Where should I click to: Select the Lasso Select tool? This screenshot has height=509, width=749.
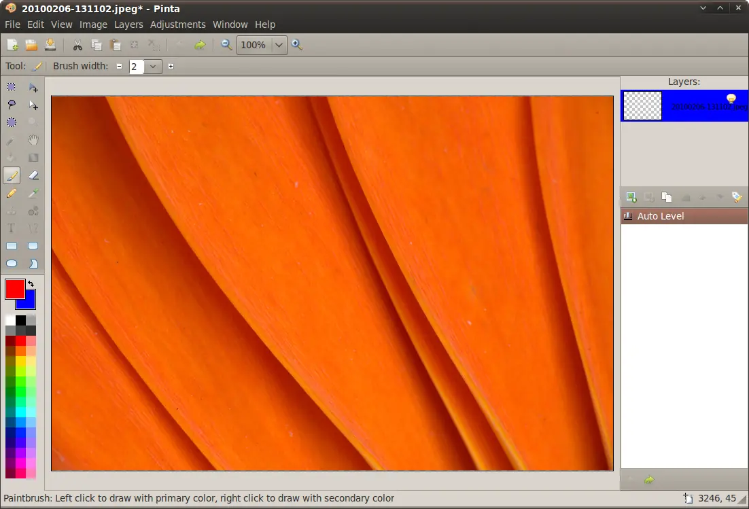click(x=12, y=105)
